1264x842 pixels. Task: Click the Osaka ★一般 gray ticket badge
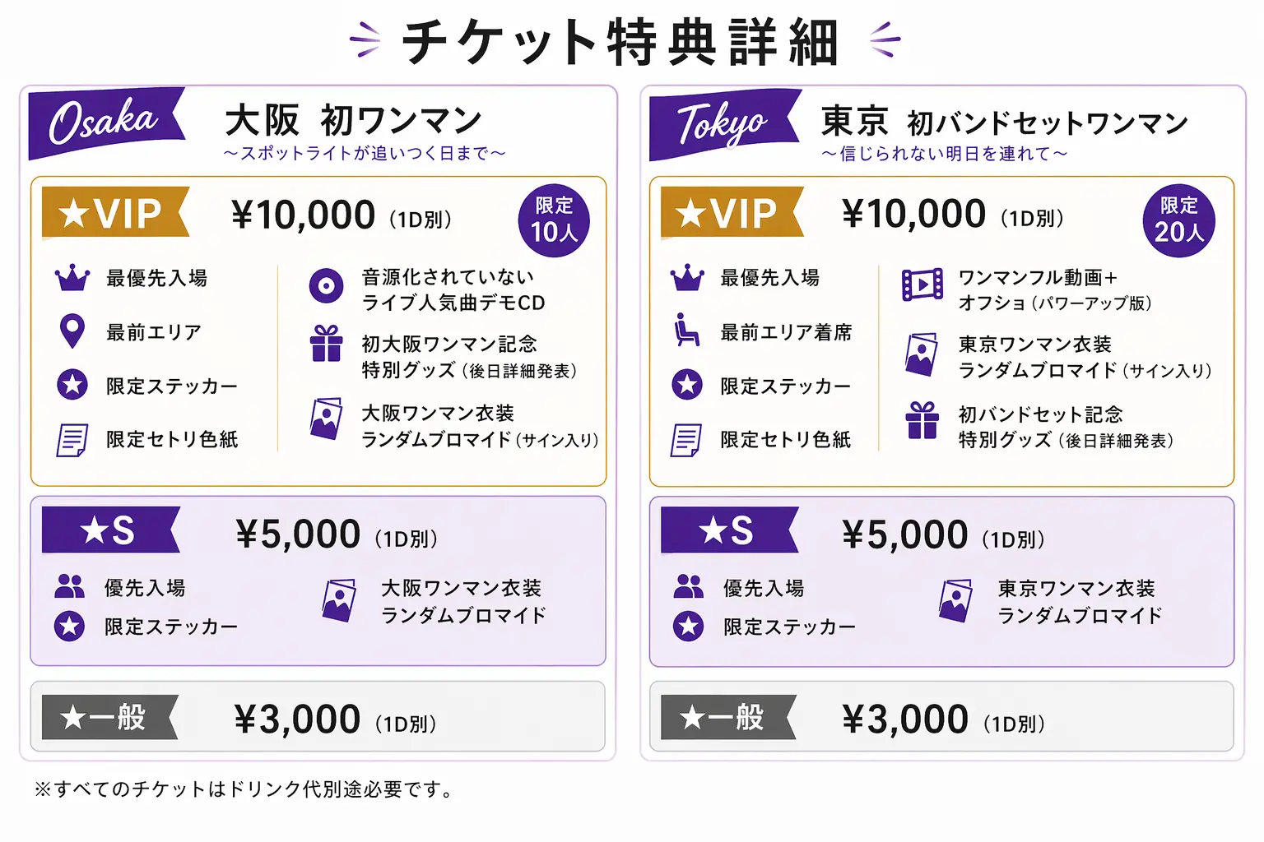click(x=109, y=717)
